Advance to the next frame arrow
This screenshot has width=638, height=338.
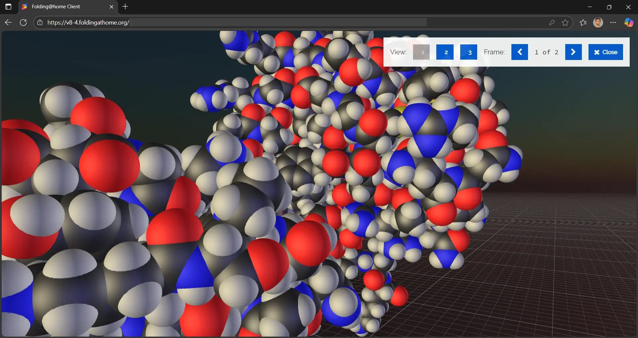tap(573, 52)
